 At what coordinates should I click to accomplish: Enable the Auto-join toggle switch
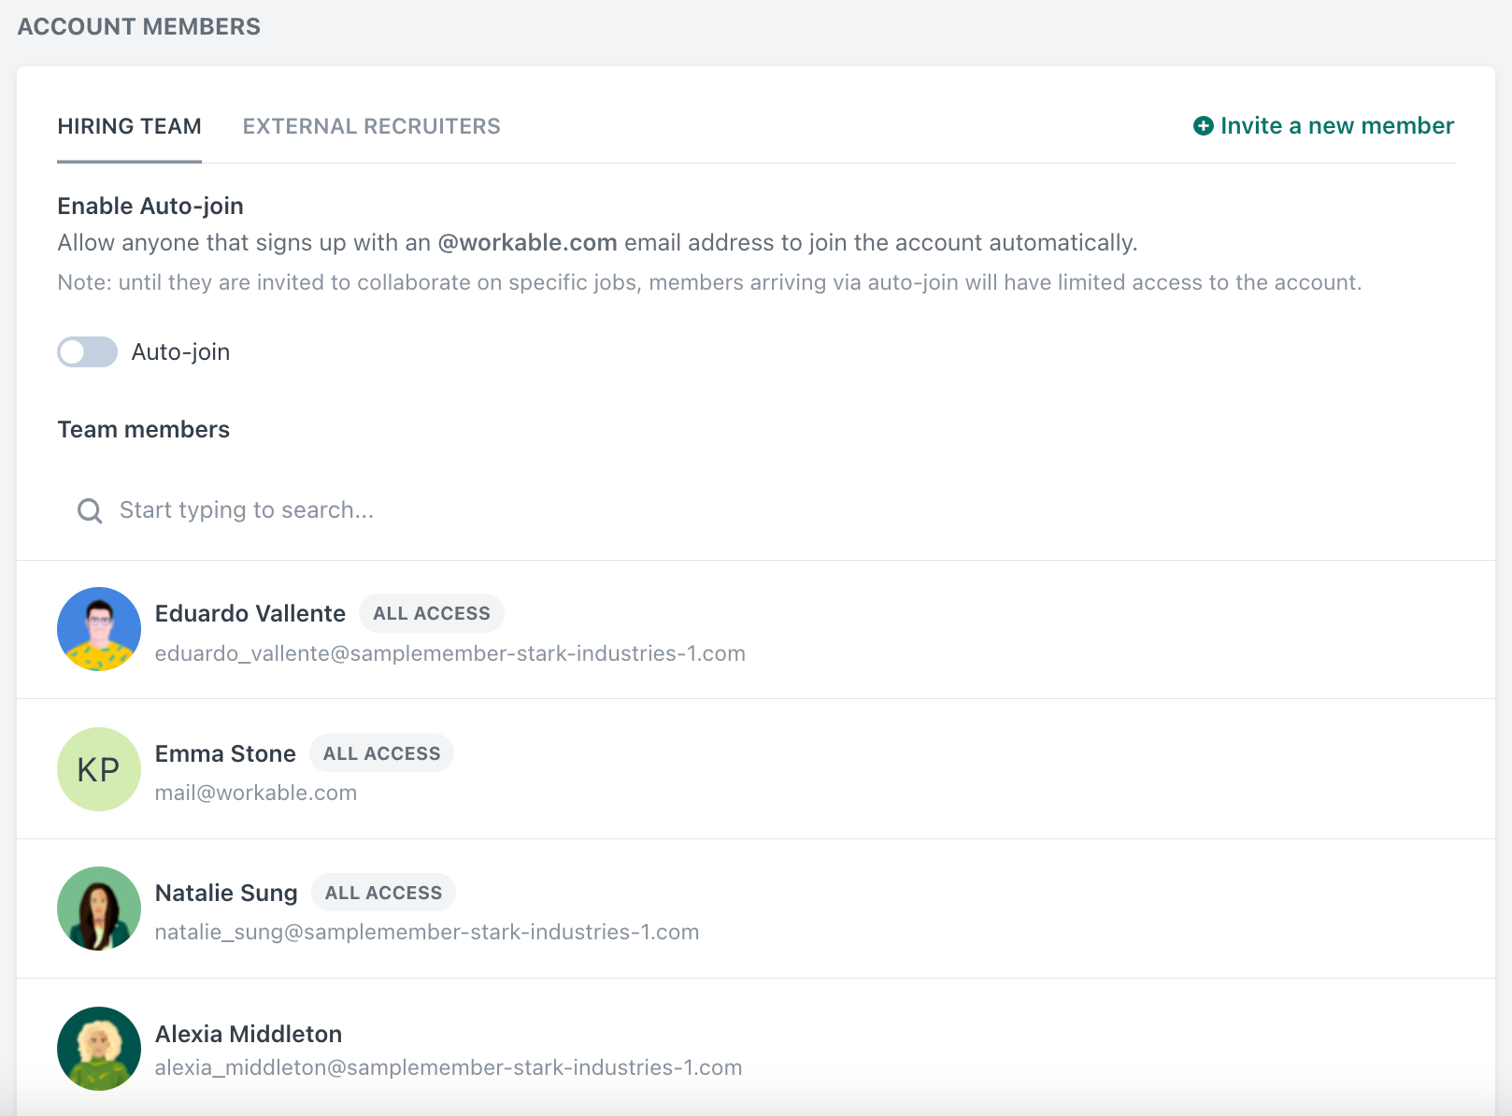pos(87,352)
